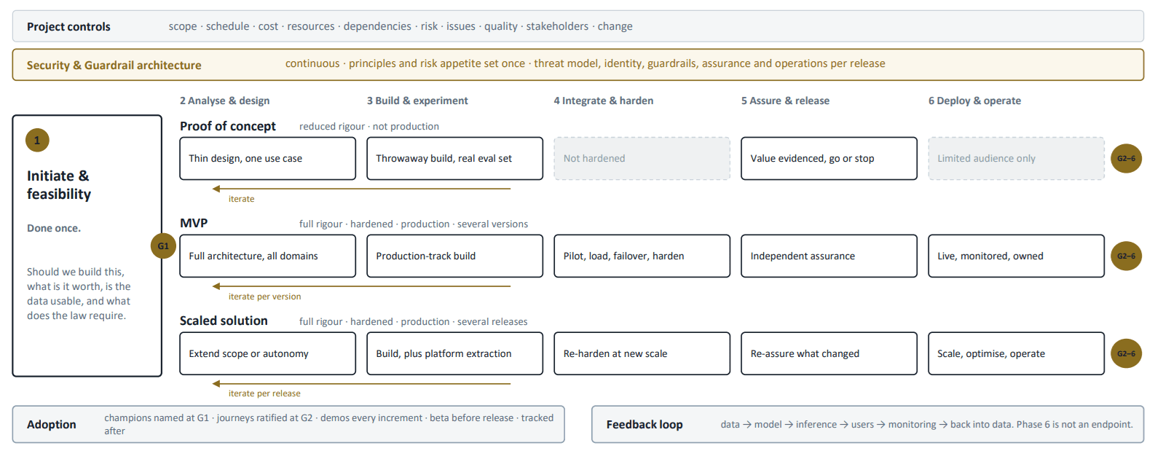1163x459 pixels.
Task: Click the G1 gate badge
Action: tap(163, 246)
